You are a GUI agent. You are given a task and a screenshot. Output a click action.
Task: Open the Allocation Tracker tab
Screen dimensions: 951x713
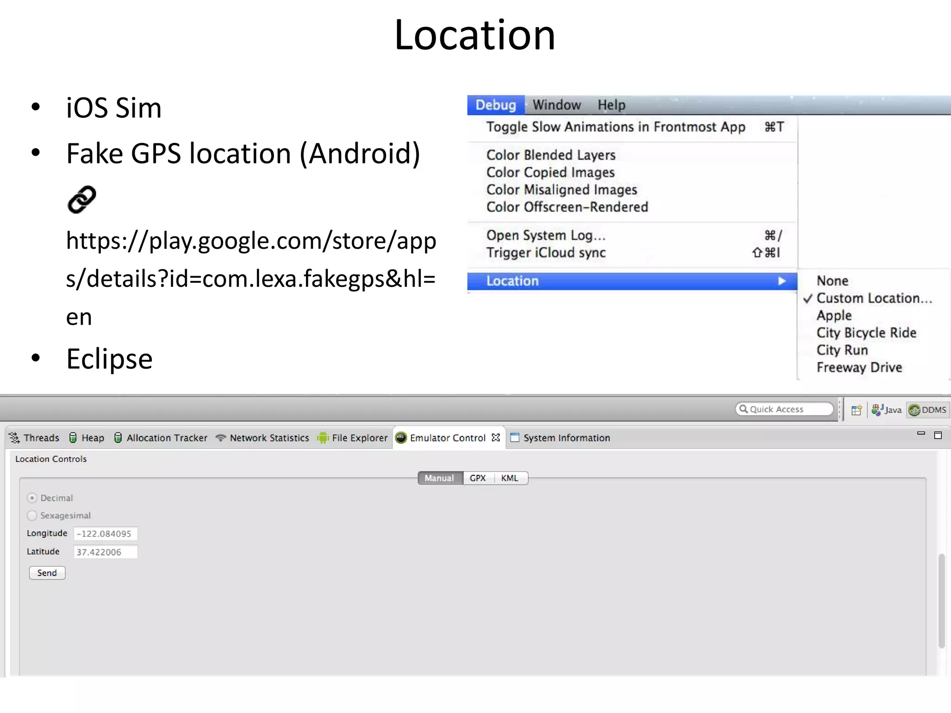coord(160,438)
